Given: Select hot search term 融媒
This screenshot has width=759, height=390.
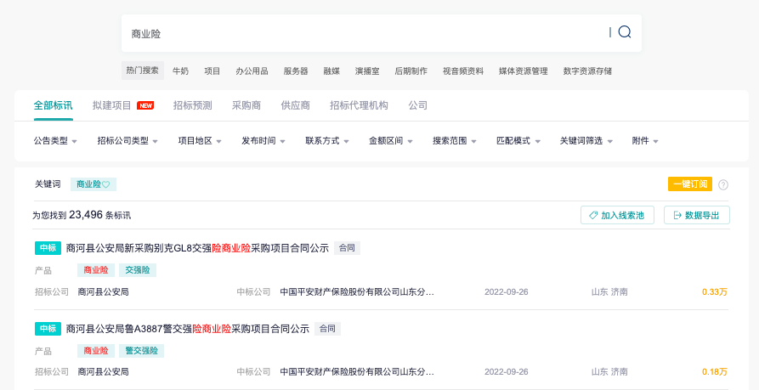Looking at the screenshot, I should pyautogui.click(x=331, y=71).
